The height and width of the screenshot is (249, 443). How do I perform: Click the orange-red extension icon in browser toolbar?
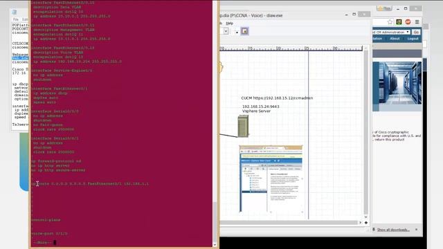408,21
